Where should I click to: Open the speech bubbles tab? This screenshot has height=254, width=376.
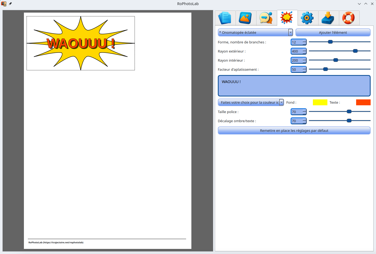pyautogui.click(x=266, y=18)
